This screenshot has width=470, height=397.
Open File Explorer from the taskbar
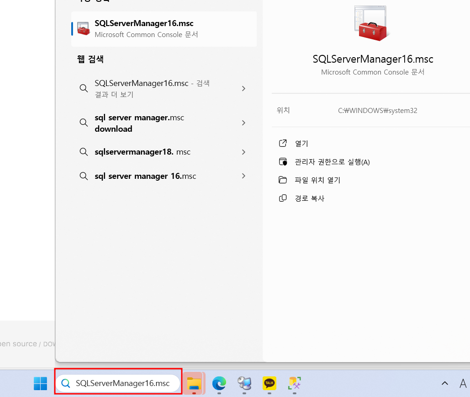pyautogui.click(x=194, y=383)
